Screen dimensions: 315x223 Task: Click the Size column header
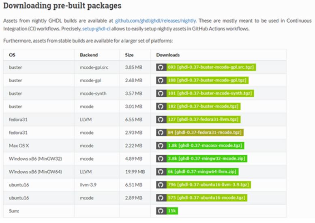pyautogui.click(x=129, y=54)
